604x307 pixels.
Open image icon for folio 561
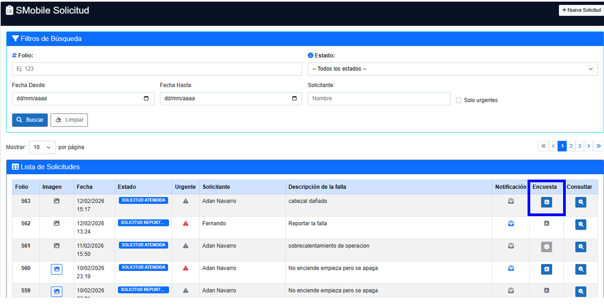57,246
